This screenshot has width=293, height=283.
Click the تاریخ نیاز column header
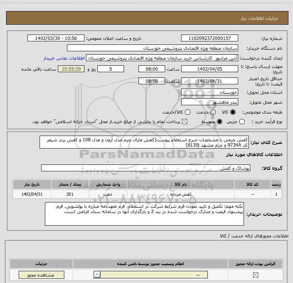pyautogui.click(x=32, y=184)
